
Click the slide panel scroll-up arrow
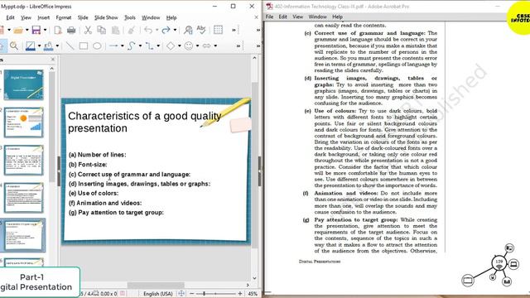click(51, 69)
